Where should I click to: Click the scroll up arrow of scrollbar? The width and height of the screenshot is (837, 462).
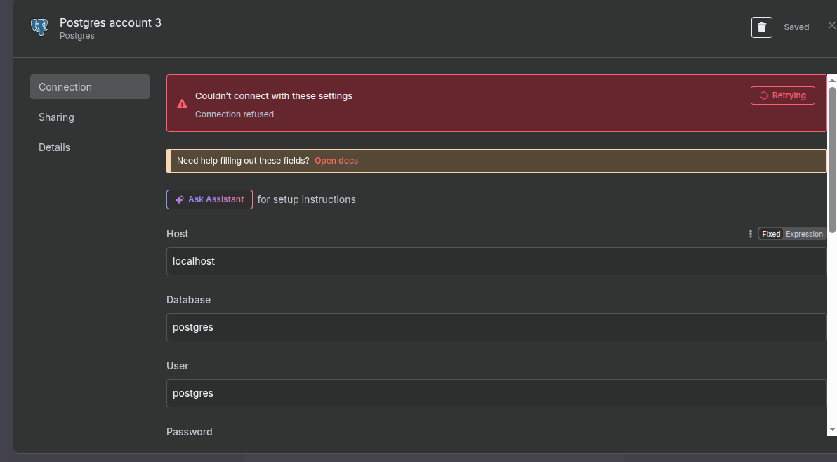click(x=831, y=80)
